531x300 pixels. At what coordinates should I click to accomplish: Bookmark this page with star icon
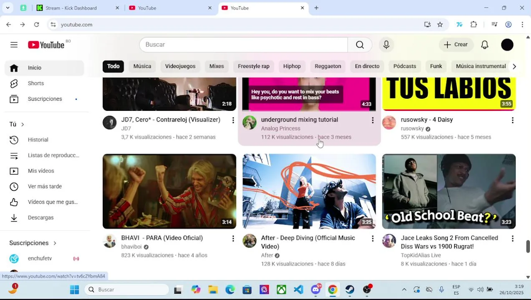(440, 25)
